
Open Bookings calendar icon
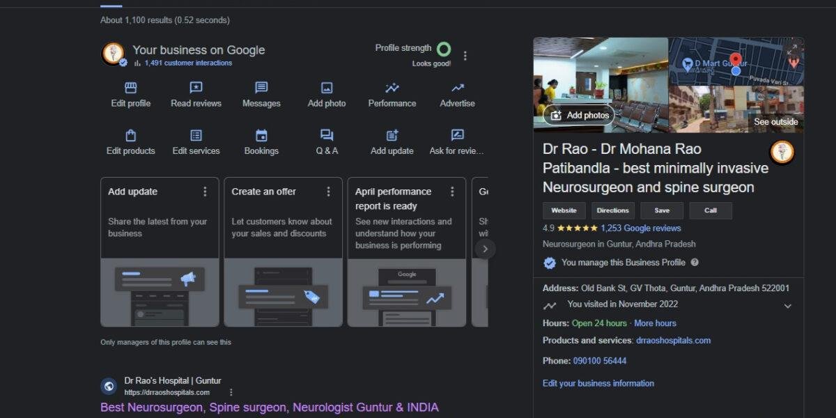coord(261,135)
